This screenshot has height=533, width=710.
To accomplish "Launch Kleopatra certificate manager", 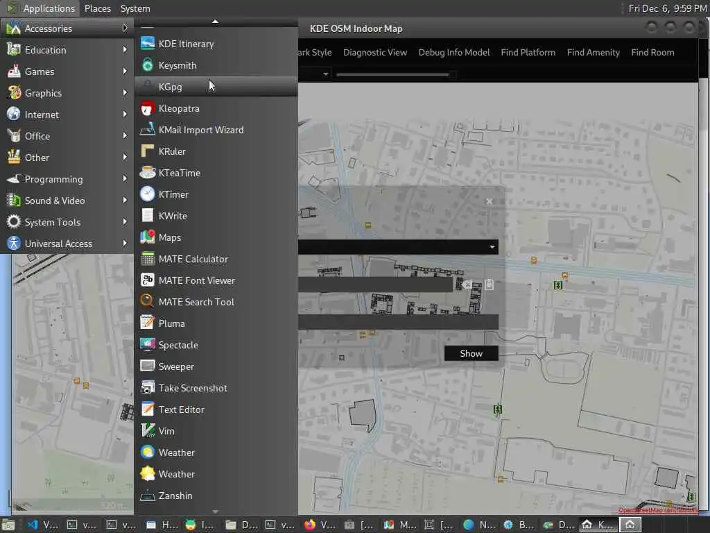I will [216, 108].
